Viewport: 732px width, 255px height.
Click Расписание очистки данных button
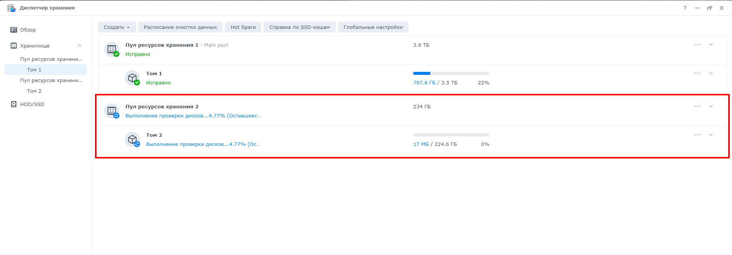tap(180, 27)
